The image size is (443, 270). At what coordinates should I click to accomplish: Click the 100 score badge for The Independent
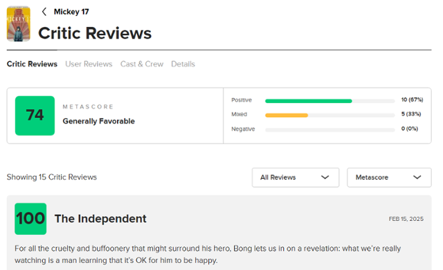30,219
